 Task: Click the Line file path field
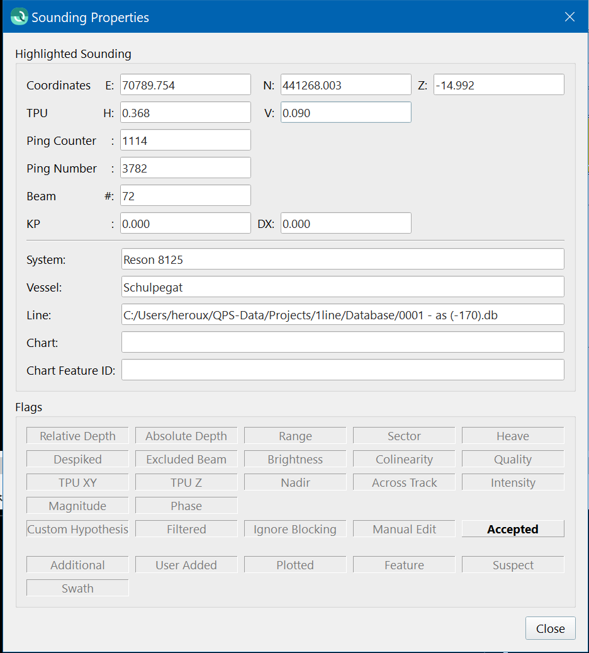pyautogui.click(x=343, y=314)
